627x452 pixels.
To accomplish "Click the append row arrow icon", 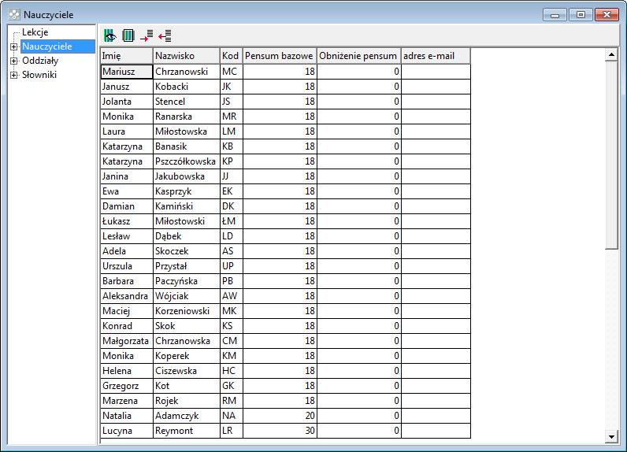I will (x=147, y=35).
